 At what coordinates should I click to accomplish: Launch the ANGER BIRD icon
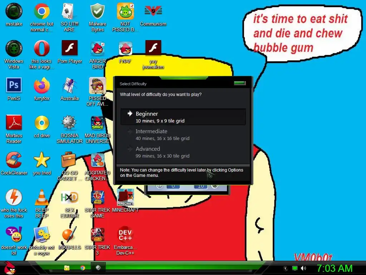pyautogui.click(x=97, y=48)
